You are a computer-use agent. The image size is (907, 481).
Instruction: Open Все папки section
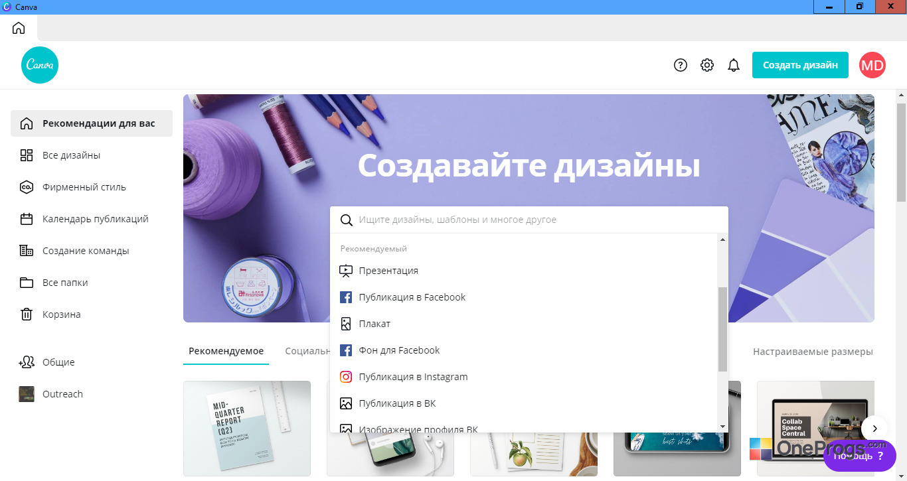(x=92, y=283)
